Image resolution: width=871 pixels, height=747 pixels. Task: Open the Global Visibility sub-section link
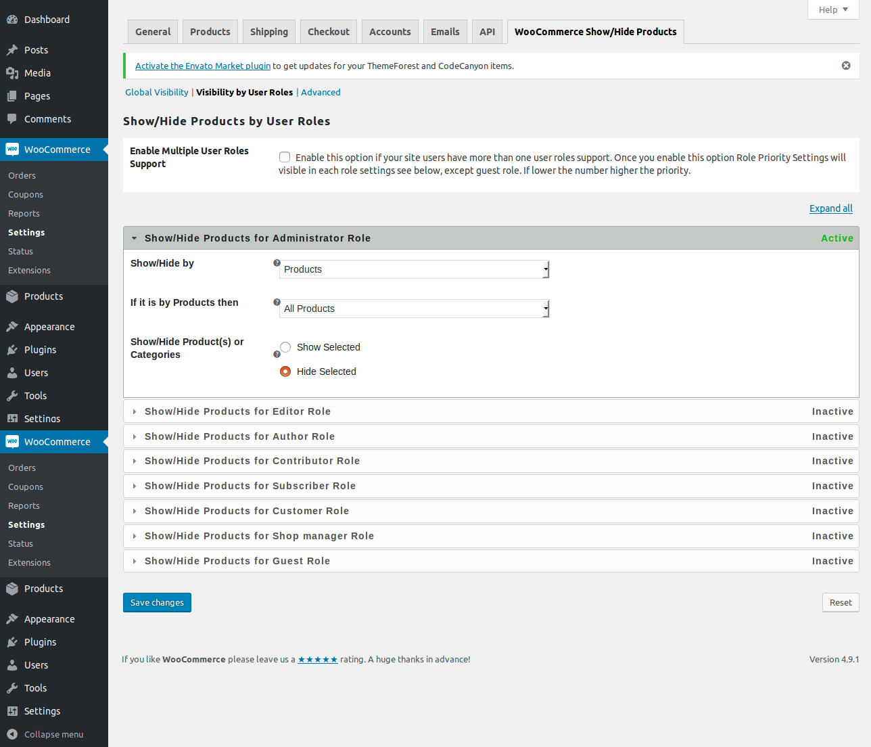[157, 92]
